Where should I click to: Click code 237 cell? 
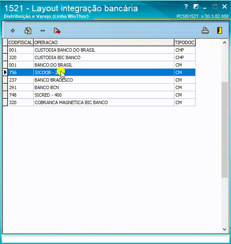(x=20, y=80)
